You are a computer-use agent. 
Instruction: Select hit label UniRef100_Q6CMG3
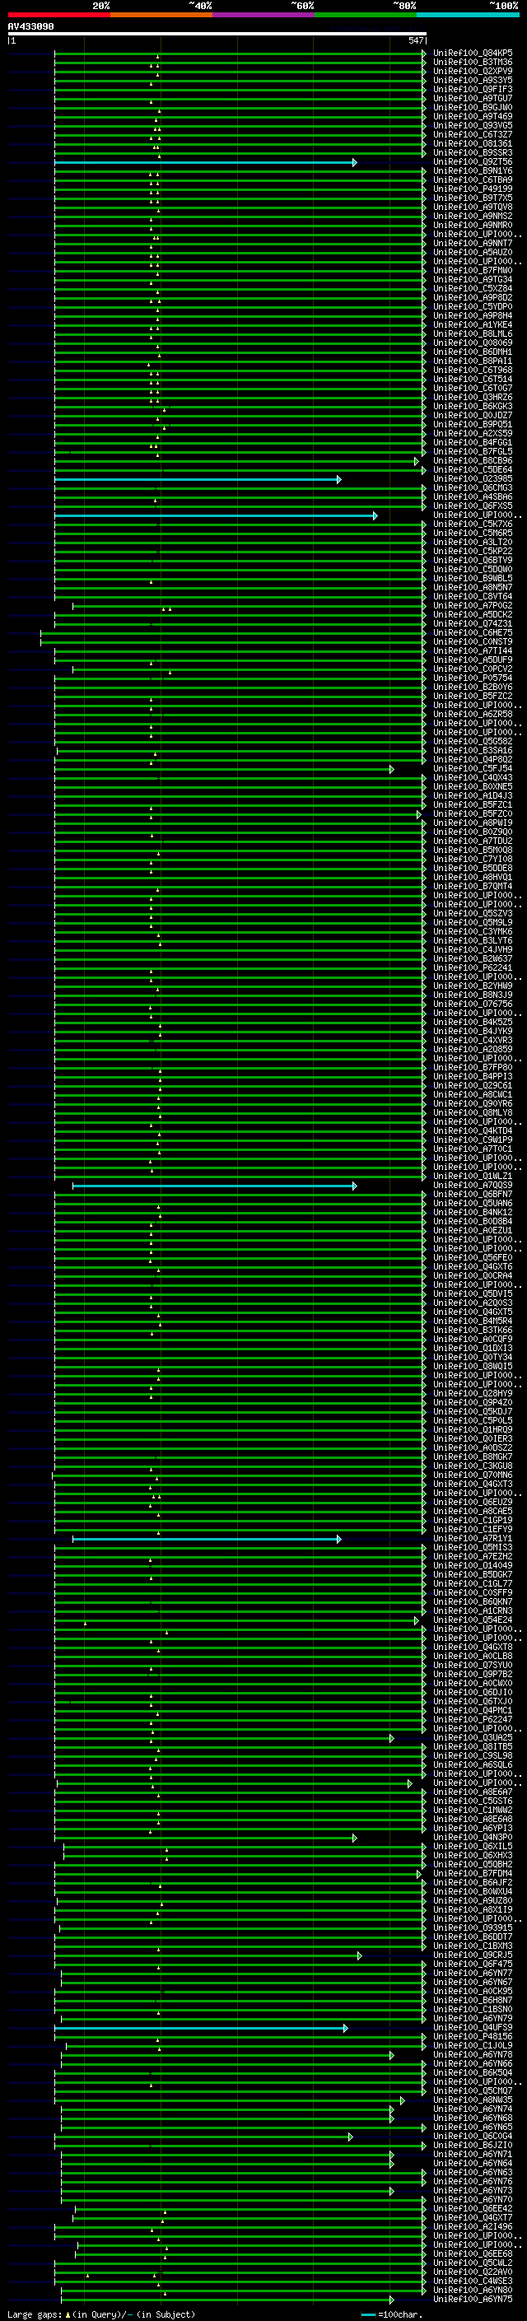[x=473, y=488]
